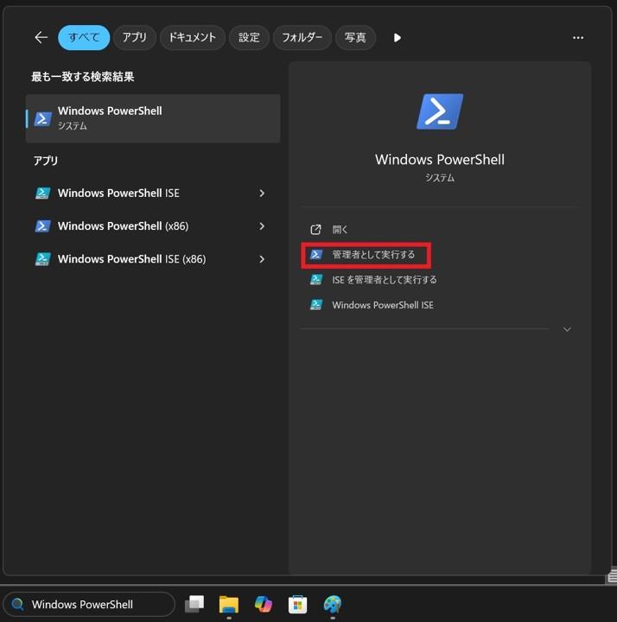Click the large PowerShell logo in preview pane
The image size is (617, 622).
(440, 111)
